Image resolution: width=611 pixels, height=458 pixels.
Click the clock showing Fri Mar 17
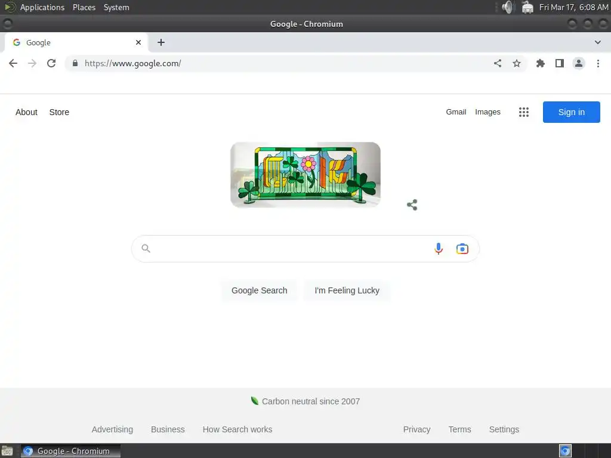point(573,7)
